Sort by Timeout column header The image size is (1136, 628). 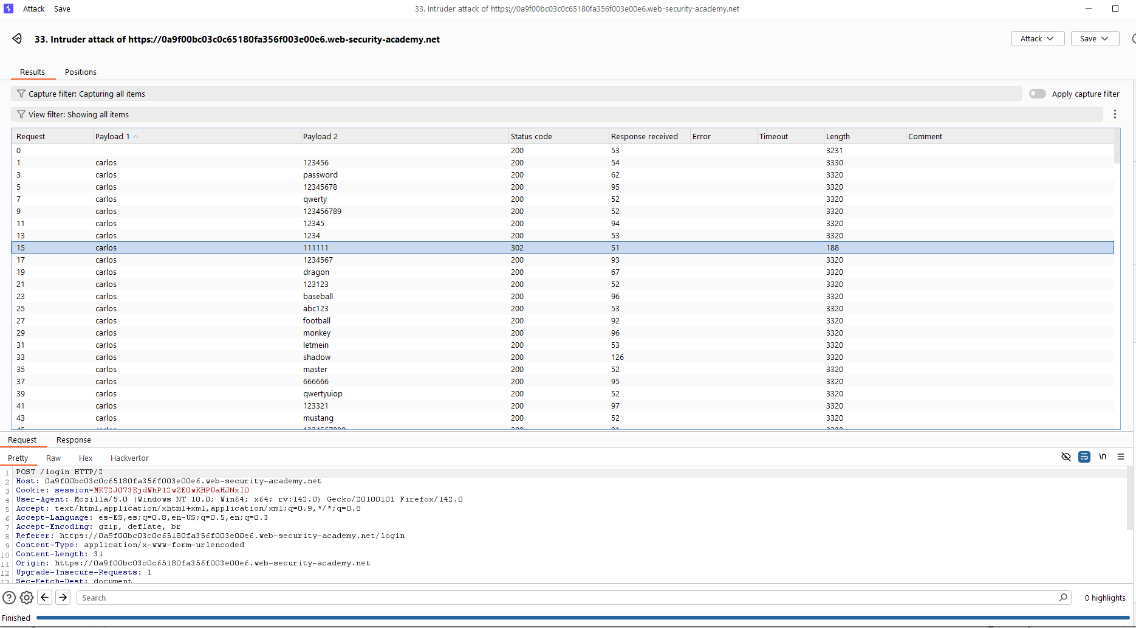click(790, 136)
